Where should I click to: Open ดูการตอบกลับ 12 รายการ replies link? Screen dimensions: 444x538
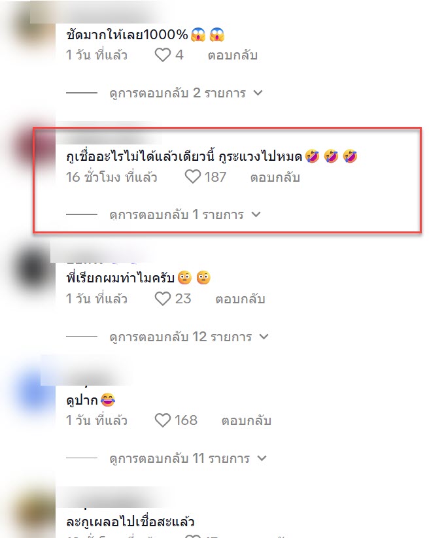(180, 337)
